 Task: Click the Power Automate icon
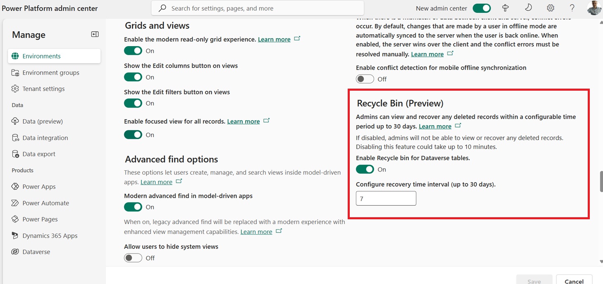coord(15,203)
